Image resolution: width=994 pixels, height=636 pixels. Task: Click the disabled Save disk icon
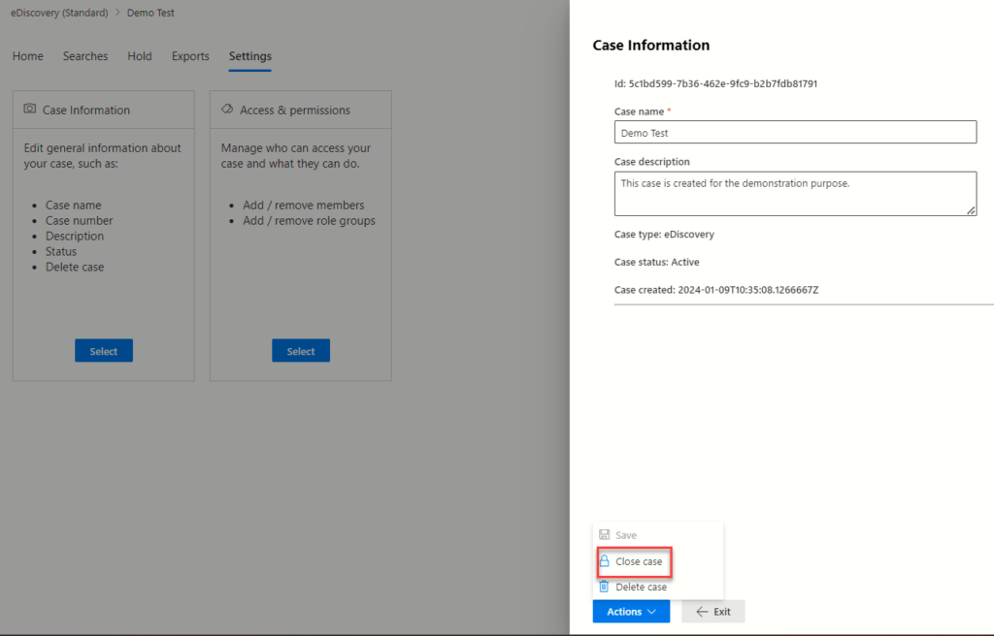click(607, 534)
